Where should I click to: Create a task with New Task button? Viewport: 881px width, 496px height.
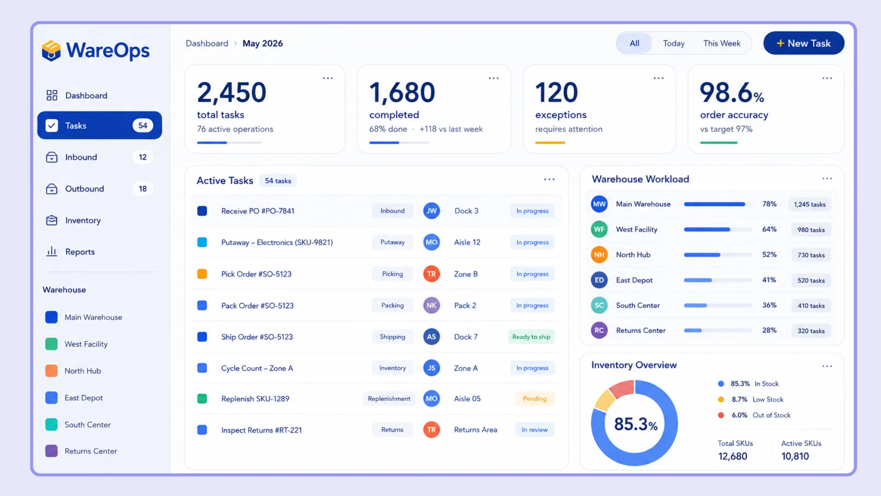click(x=803, y=43)
